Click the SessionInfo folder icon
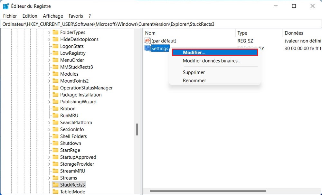This screenshot has width=322, height=195. point(55,129)
